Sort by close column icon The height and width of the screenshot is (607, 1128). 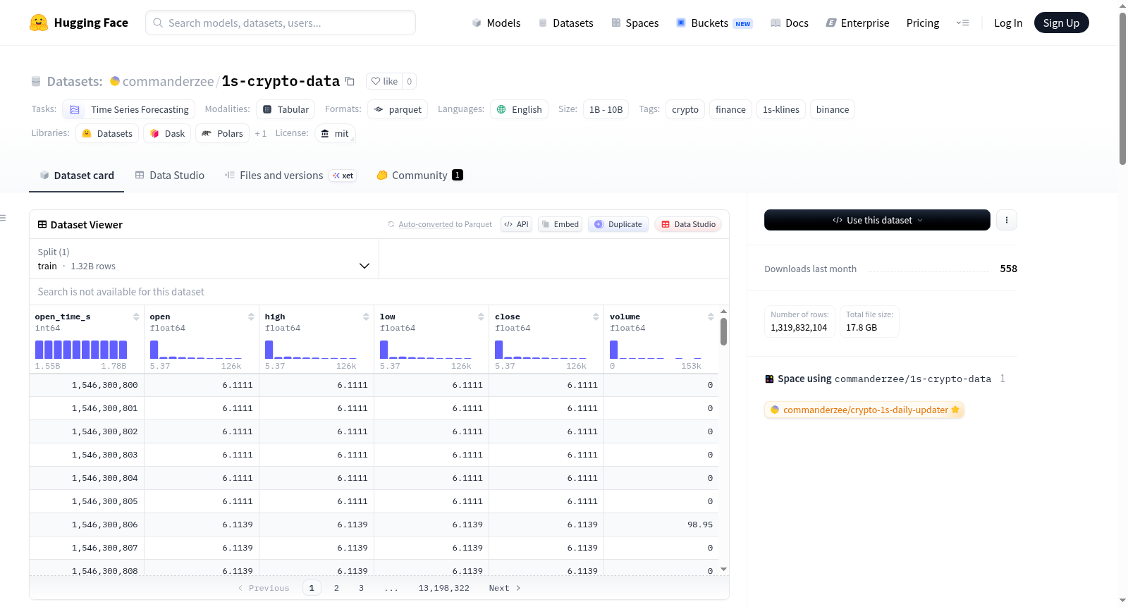tap(596, 317)
